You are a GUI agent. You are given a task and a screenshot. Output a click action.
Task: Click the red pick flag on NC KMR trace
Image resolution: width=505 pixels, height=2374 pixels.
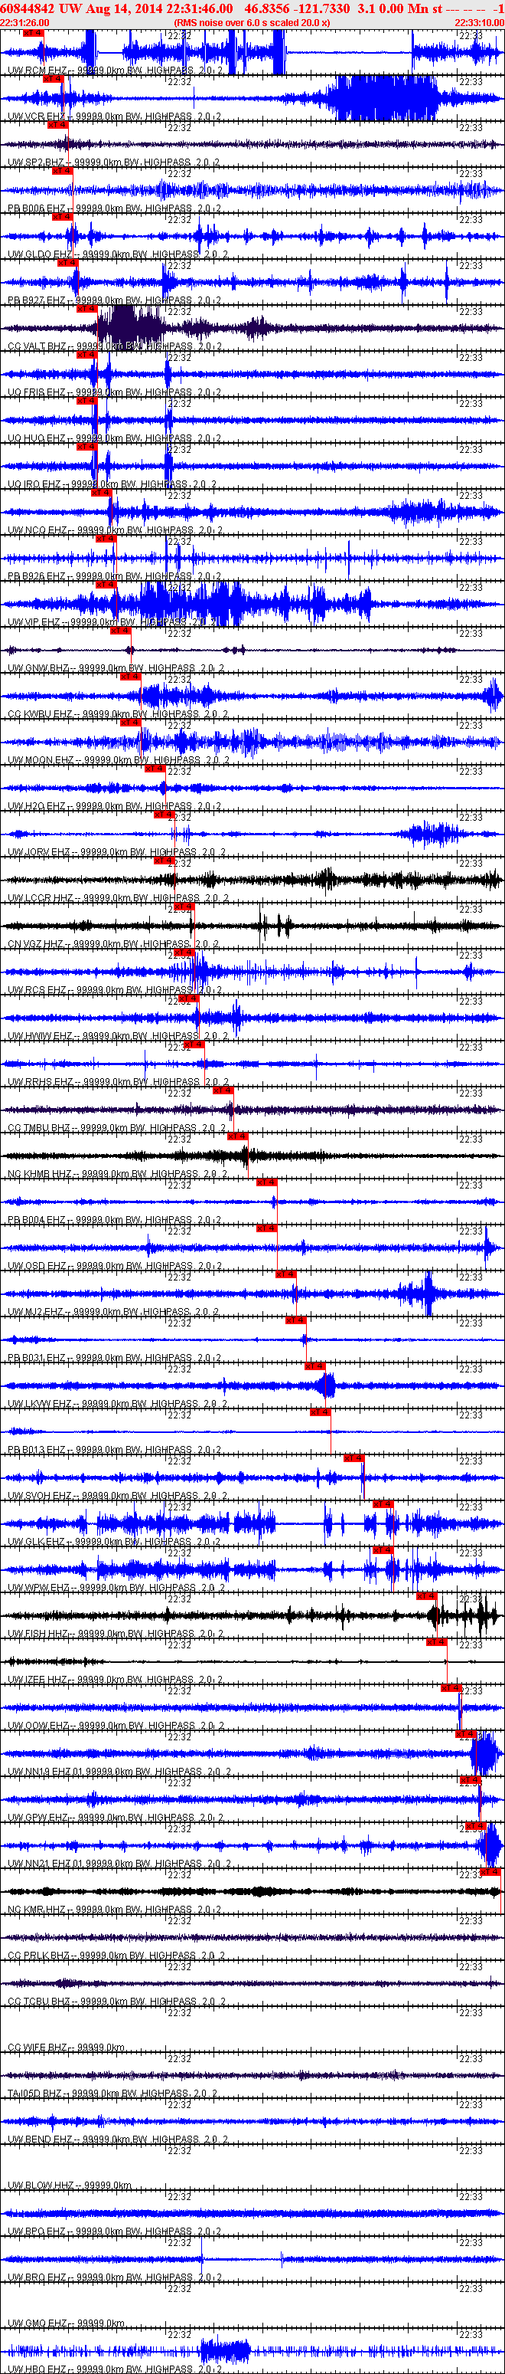[491, 1872]
